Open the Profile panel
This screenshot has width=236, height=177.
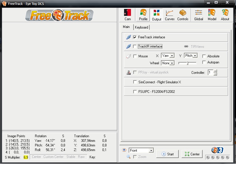143,15
